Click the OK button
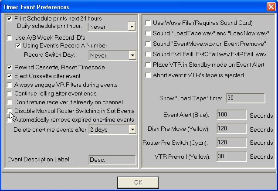This screenshot has height=191, width=278. (x=138, y=182)
